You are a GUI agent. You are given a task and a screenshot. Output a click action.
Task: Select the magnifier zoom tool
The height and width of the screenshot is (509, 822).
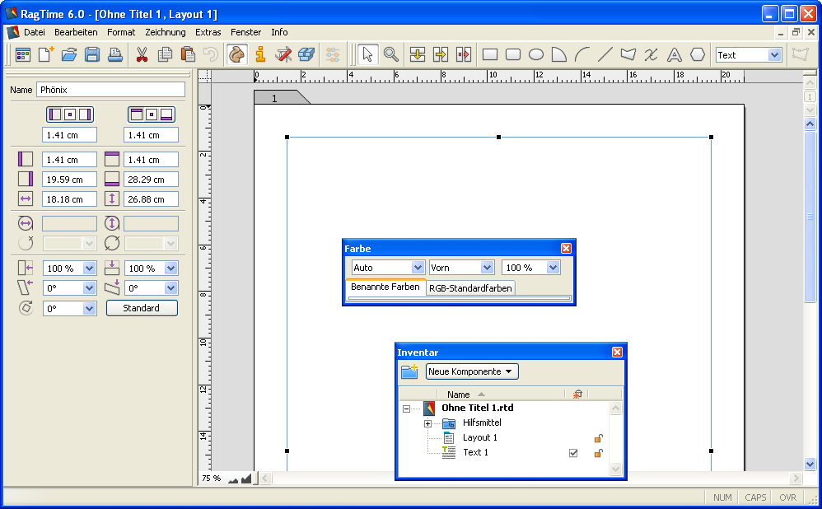(x=391, y=55)
